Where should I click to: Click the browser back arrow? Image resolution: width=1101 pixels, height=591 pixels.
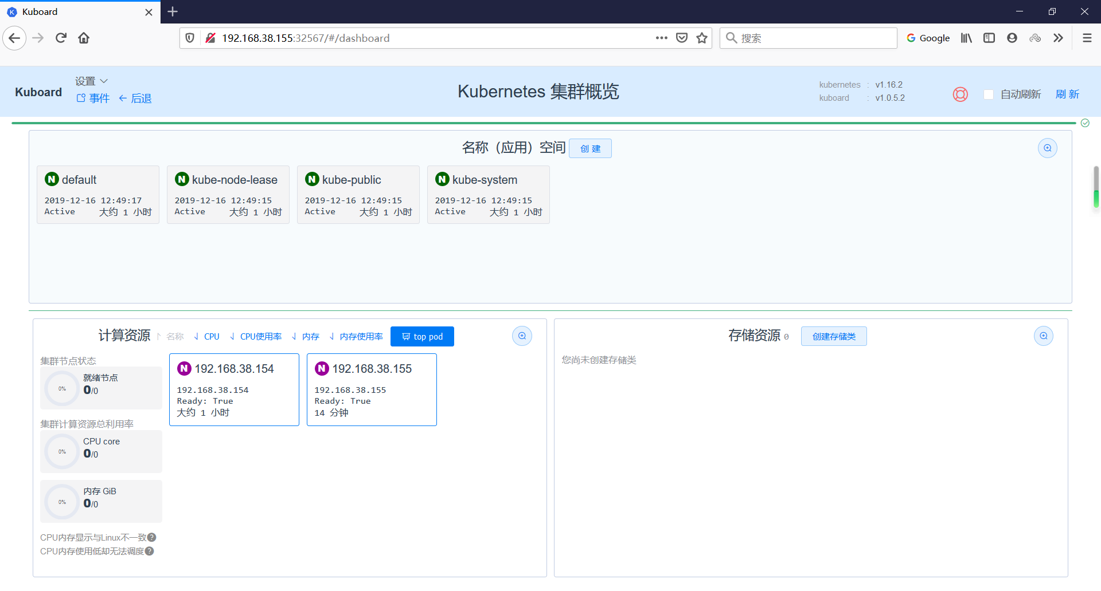[x=14, y=38]
